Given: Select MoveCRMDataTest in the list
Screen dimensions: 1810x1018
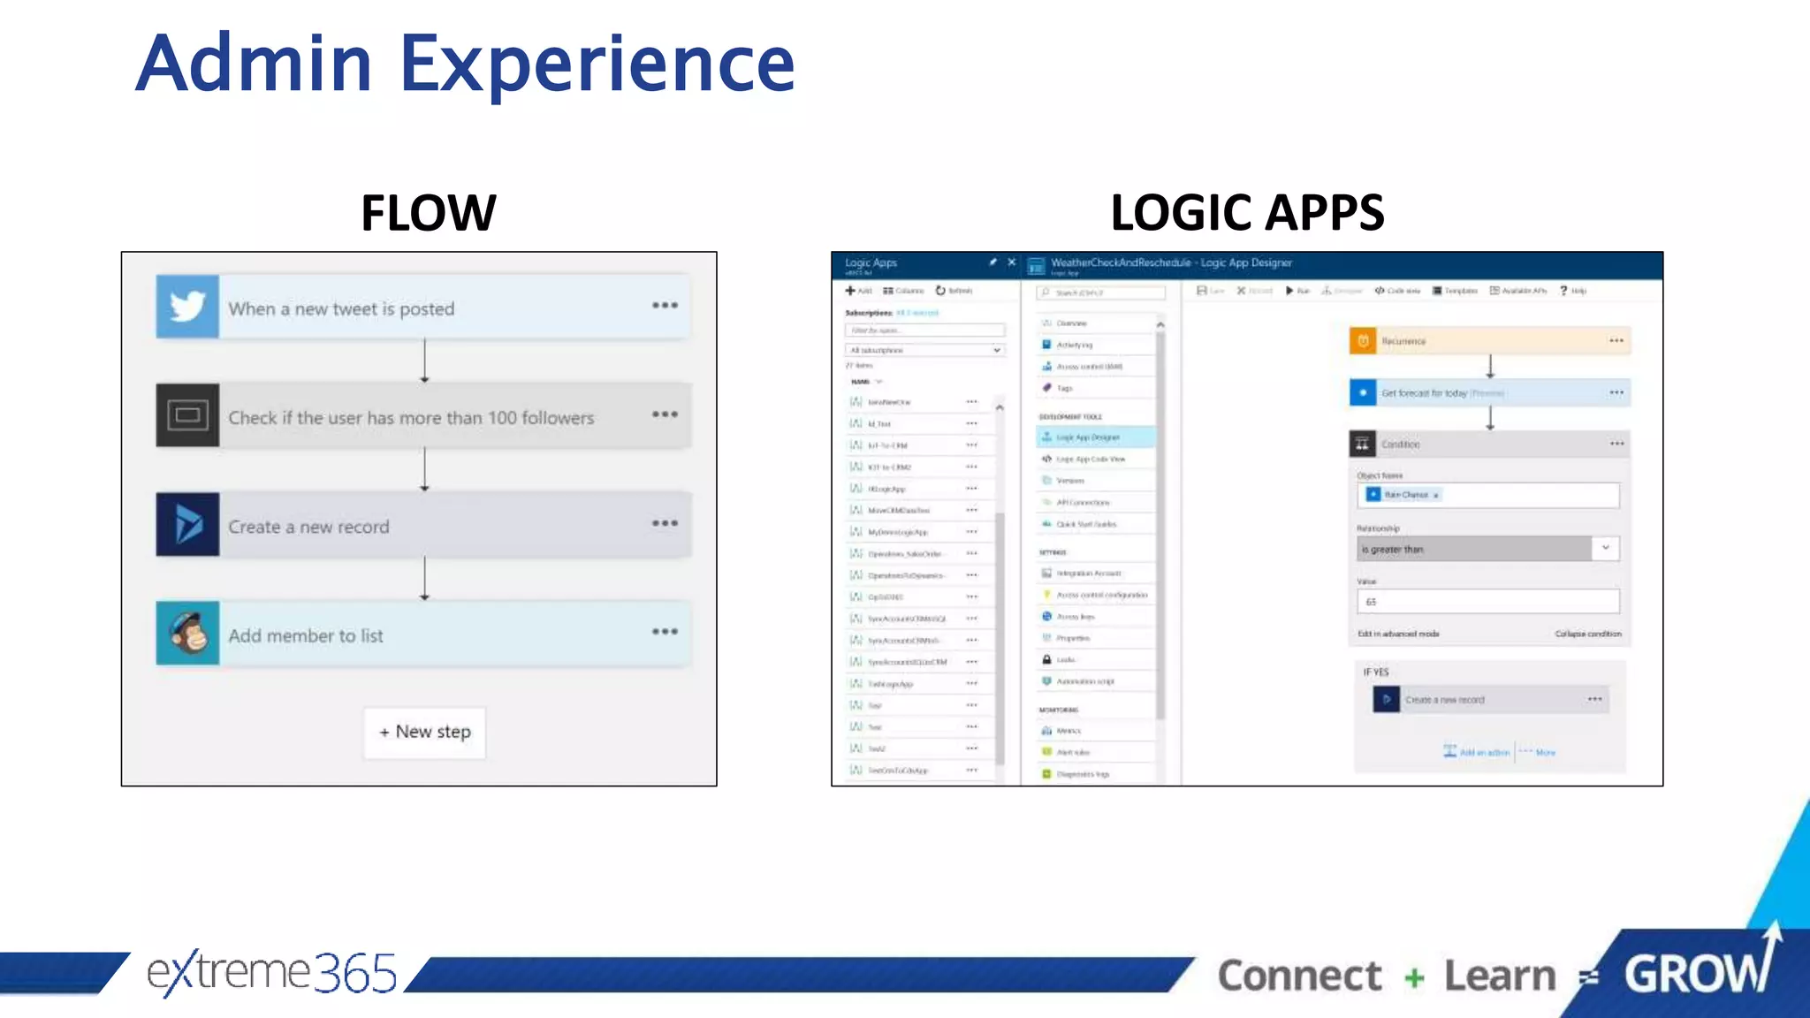Looking at the screenshot, I should [899, 511].
